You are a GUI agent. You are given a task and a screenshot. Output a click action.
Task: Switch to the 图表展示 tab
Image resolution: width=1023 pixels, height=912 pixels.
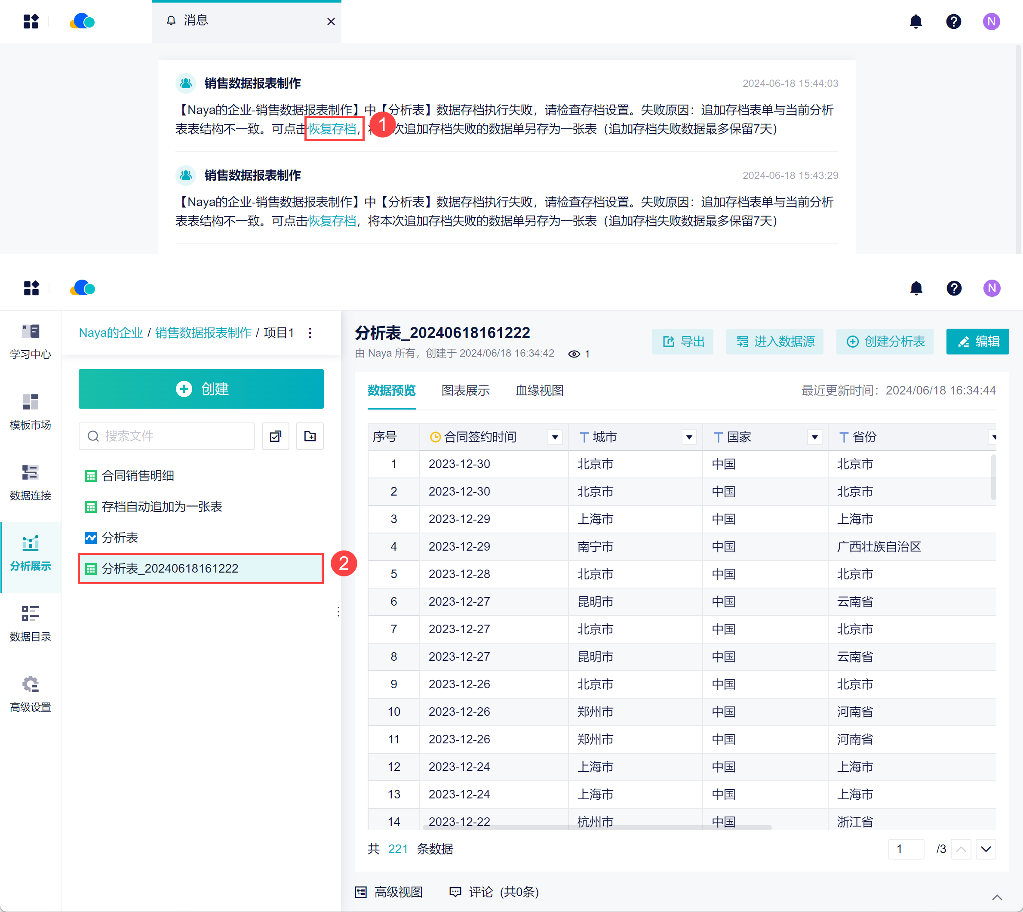point(465,390)
